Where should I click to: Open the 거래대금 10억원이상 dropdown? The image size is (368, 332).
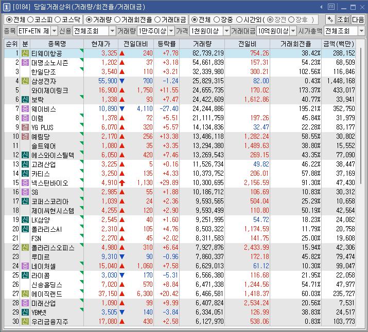click(x=293, y=31)
